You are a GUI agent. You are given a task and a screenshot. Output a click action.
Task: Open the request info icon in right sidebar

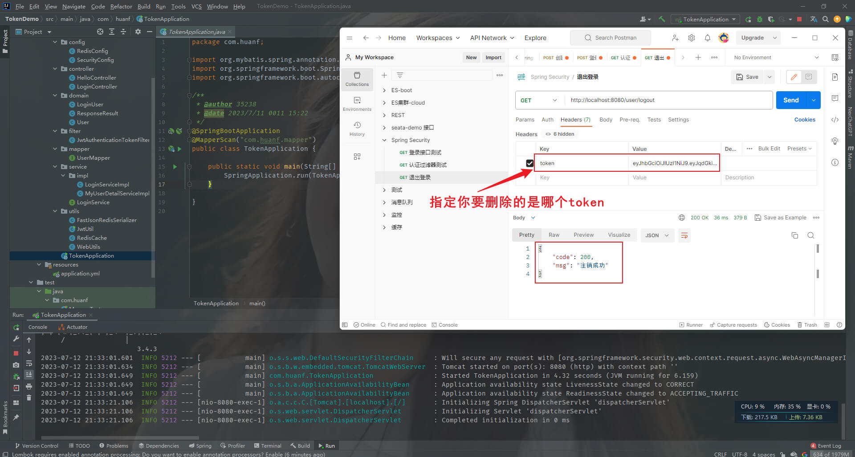coord(835,162)
